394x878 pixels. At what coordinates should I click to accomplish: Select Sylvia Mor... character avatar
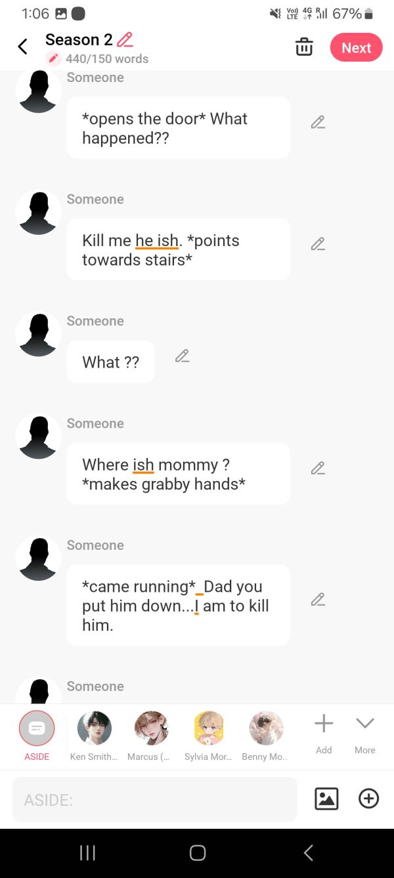(208, 736)
